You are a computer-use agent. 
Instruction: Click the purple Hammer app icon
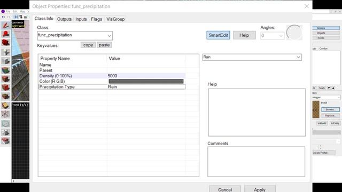3,11
